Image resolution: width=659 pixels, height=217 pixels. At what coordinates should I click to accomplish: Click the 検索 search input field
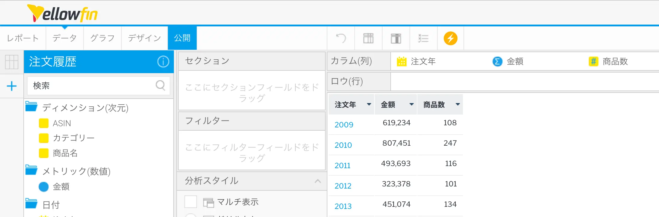coord(93,86)
